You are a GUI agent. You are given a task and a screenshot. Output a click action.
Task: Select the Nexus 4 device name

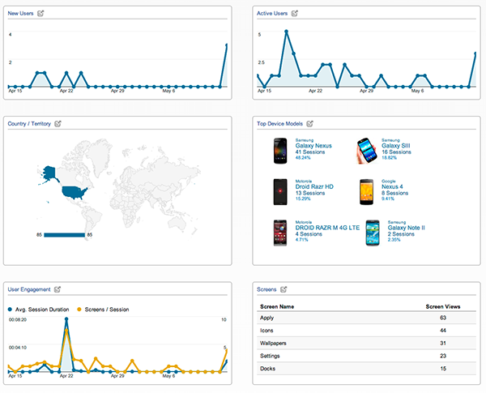click(x=392, y=186)
